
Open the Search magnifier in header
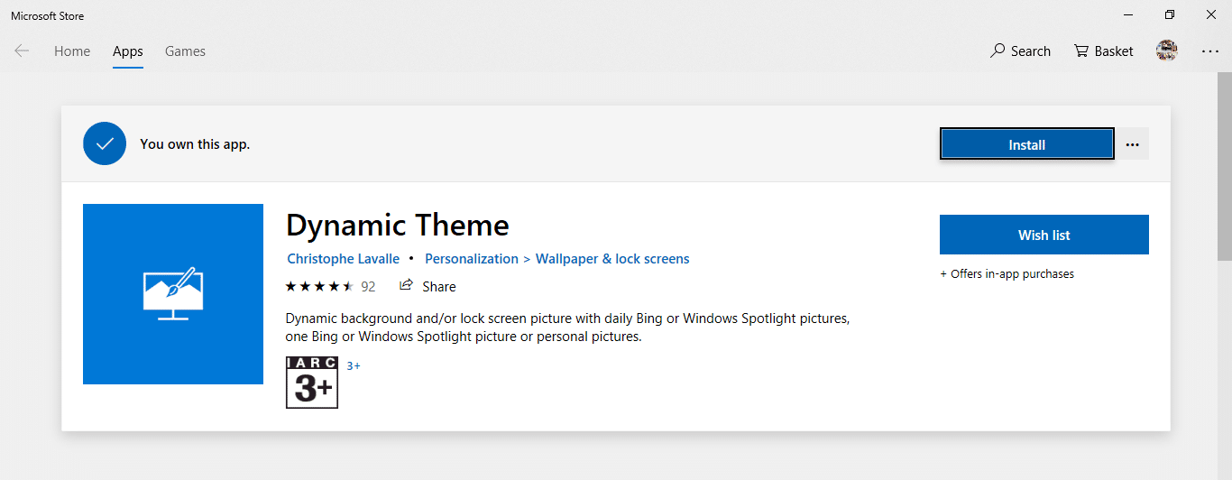pos(998,51)
